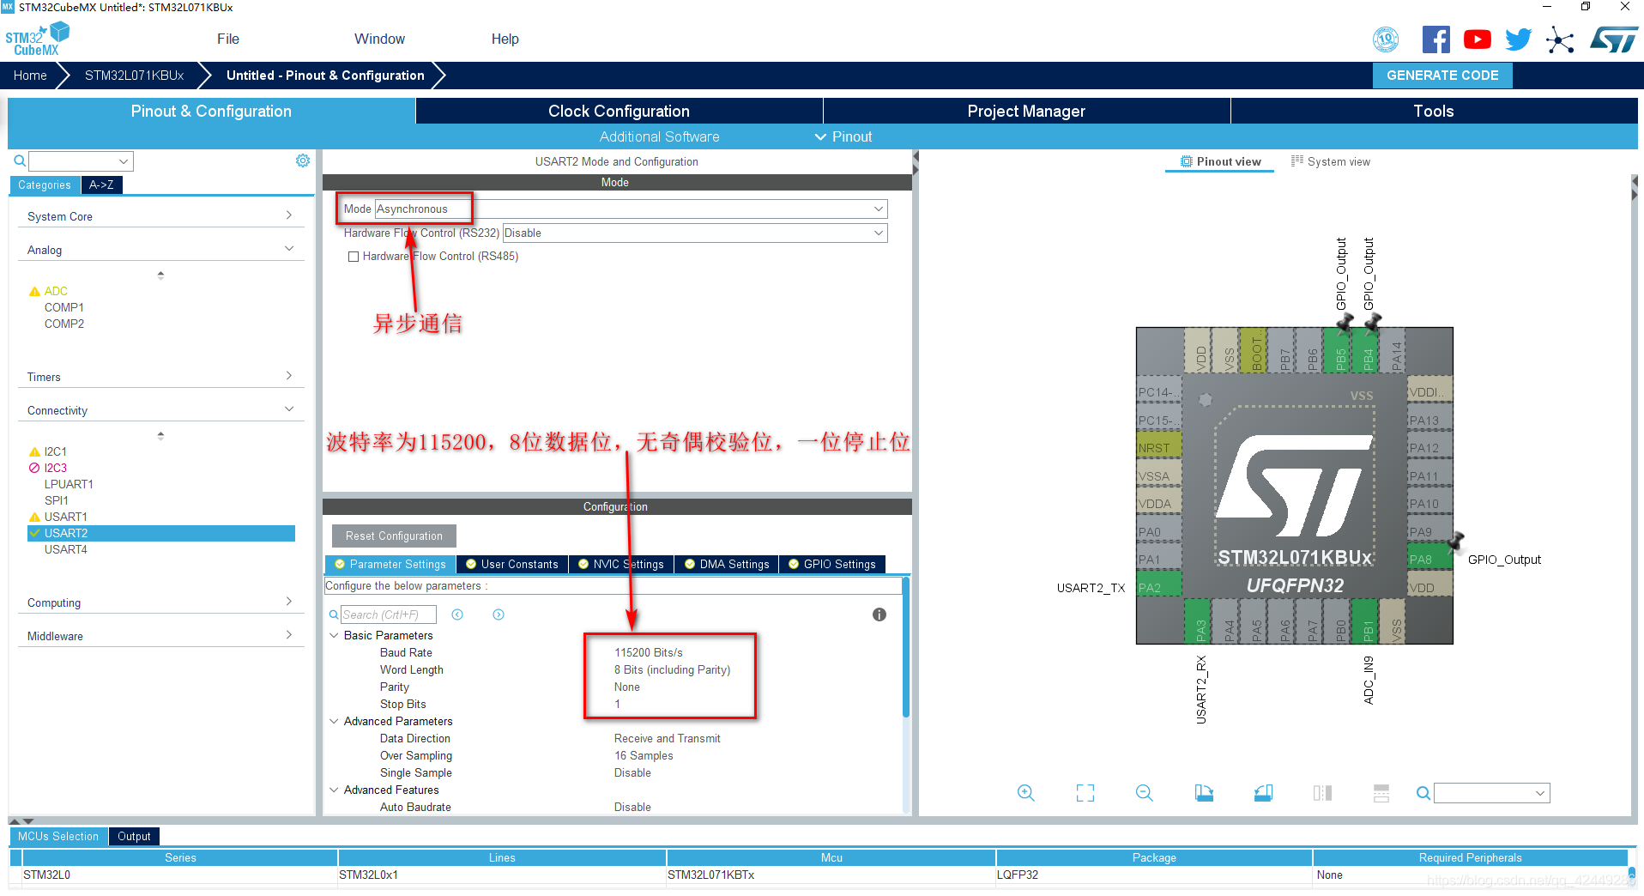Select USART1 in Connectivity list
1644x896 pixels.
pos(65,517)
